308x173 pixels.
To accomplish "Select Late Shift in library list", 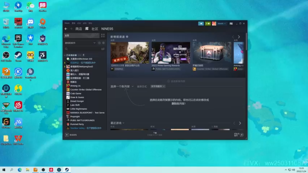I will [75, 105].
